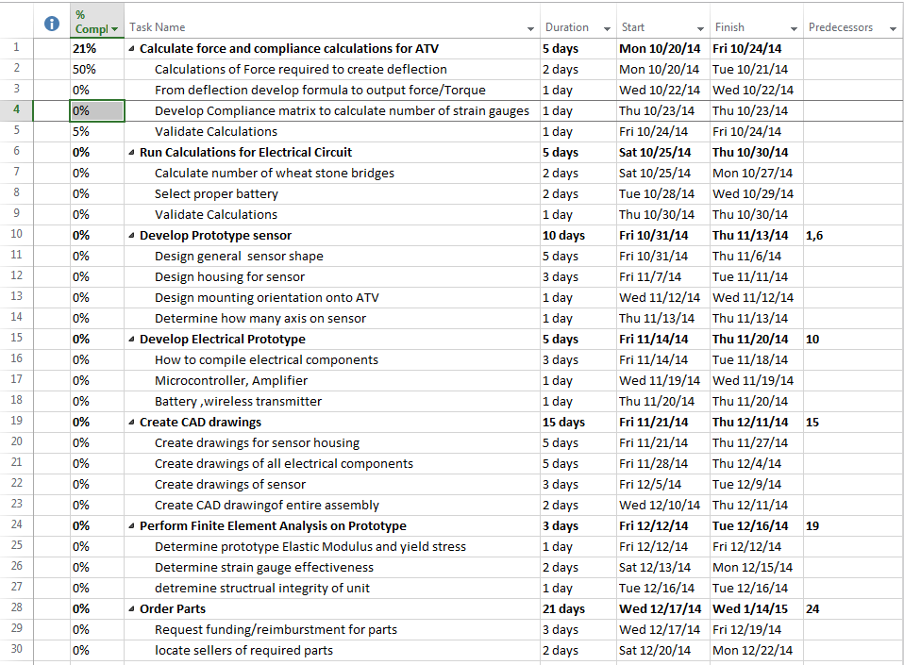The width and height of the screenshot is (904, 665).
Task: Select 'Design general sensor shape' task
Action: tap(239, 256)
